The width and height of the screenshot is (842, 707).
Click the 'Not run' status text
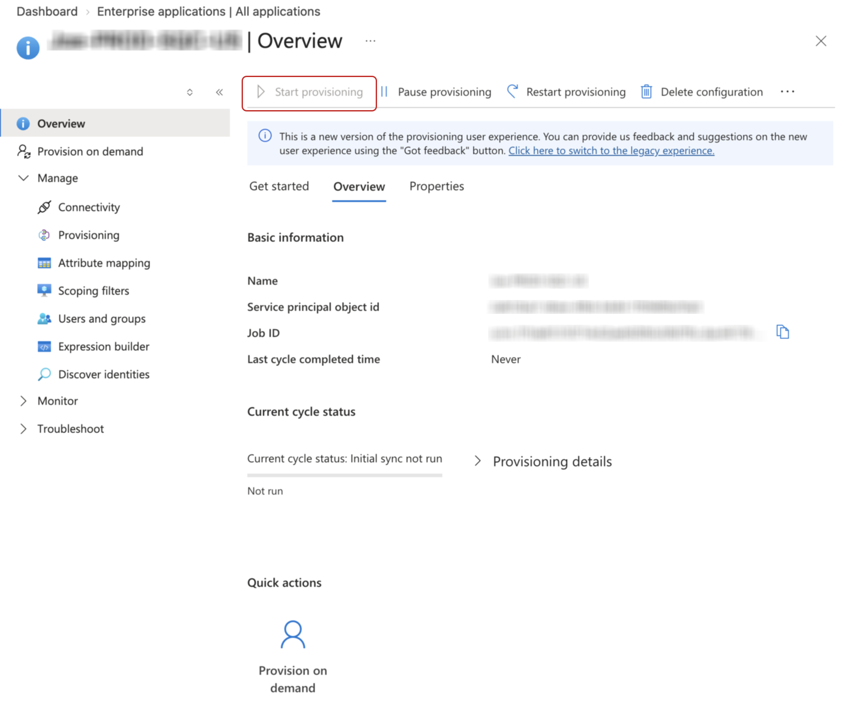(x=265, y=491)
